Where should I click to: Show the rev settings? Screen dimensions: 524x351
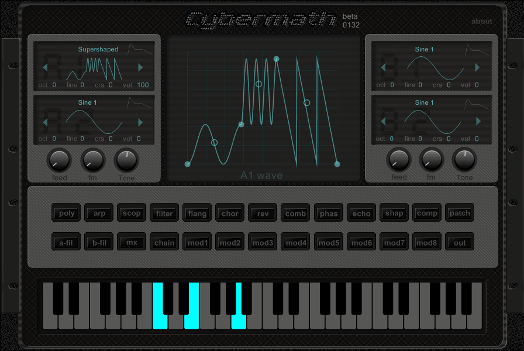pyautogui.click(x=263, y=212)
